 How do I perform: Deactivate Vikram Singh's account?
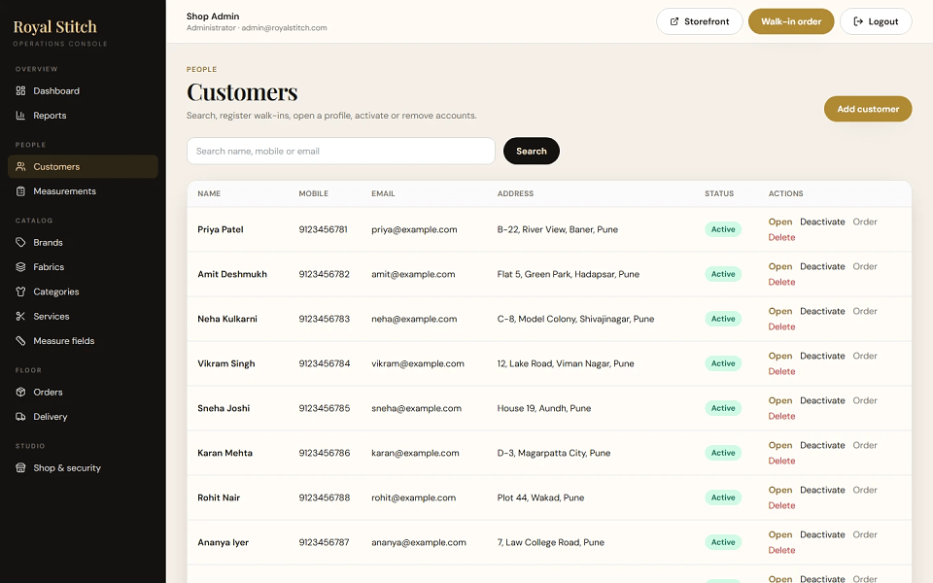click(822, 356)
